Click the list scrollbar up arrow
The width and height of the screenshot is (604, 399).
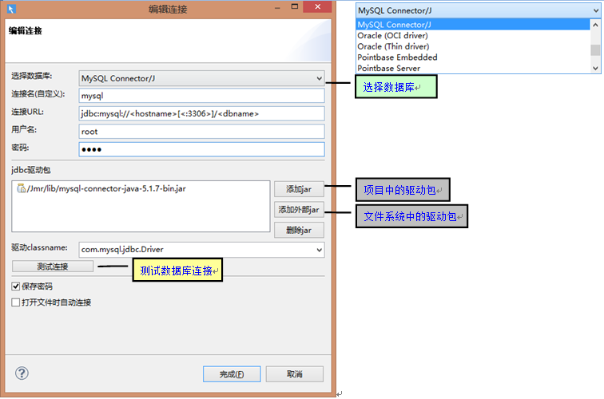coord(595,25)
